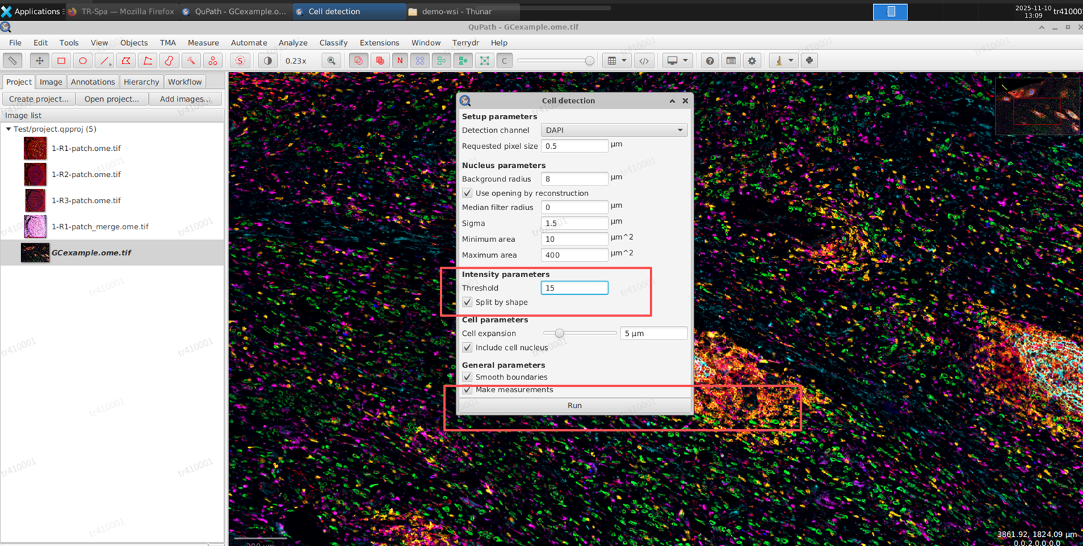Toggle Split by shape option
Image resolution: width=1083 pixels, height=546 pixels.
[467, 302]
